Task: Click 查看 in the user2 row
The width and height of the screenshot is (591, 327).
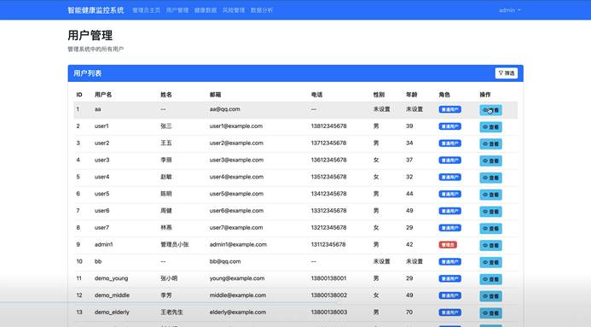Action: (x=490, y=143)
